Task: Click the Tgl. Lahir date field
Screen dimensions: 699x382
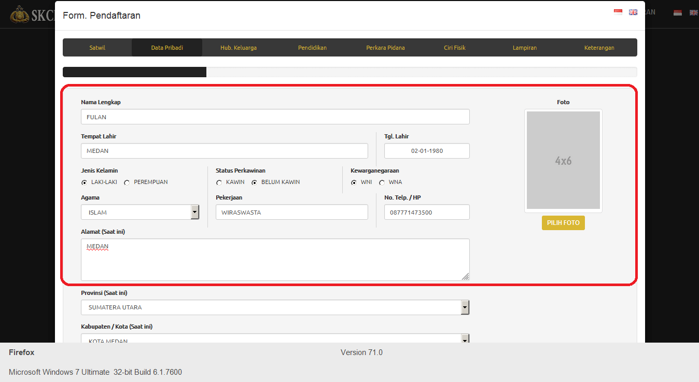Action: [427, 151]
